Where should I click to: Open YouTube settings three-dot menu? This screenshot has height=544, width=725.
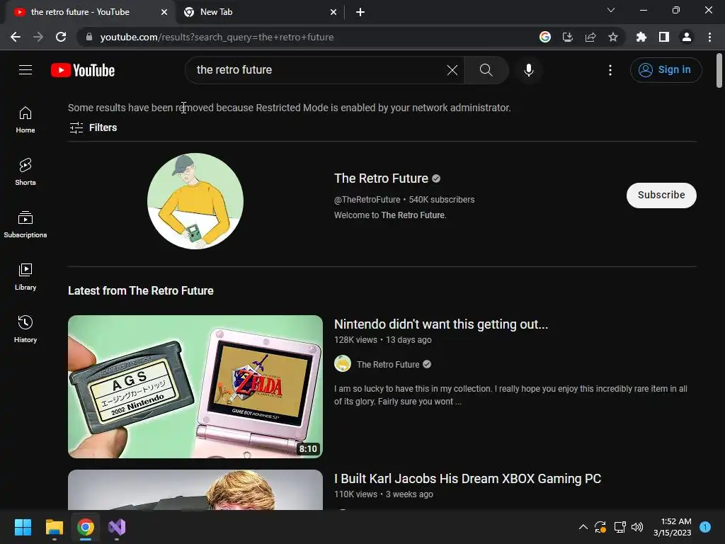[x=610, y=70]
